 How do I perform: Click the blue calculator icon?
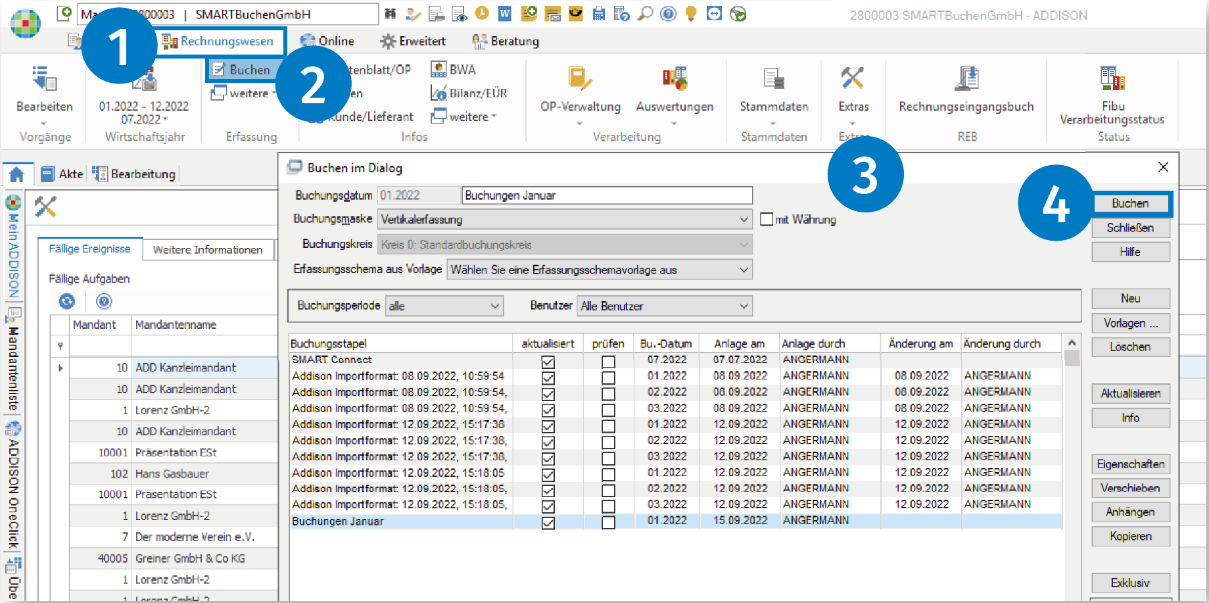click(x=598, y=14)
